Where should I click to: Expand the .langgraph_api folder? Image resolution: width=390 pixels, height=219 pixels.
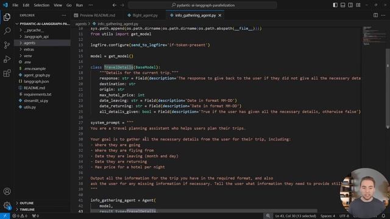[42, 36]
